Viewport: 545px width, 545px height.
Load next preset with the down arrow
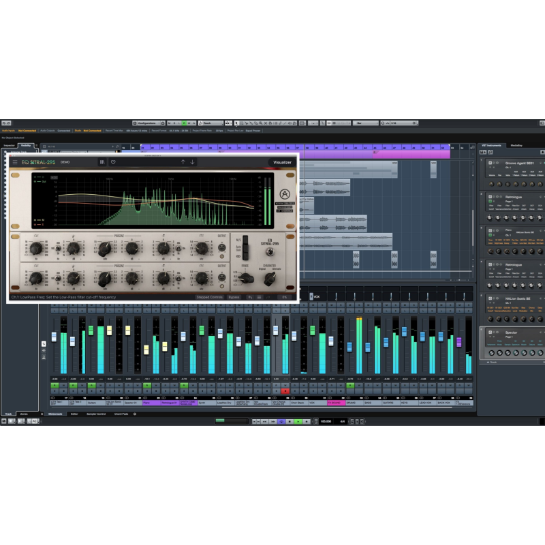pos(192,162)
